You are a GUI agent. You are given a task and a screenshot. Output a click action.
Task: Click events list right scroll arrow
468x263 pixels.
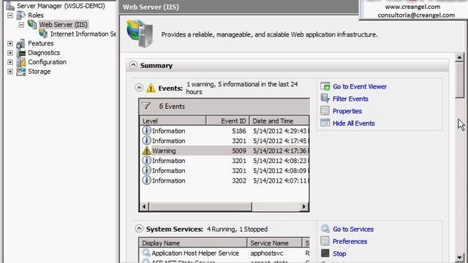[x=304, y=206]
